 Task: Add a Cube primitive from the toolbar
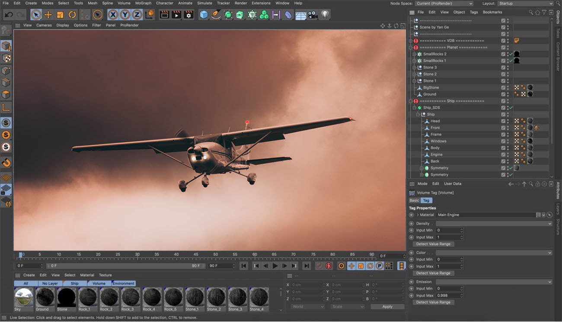(x=203, y=14)
